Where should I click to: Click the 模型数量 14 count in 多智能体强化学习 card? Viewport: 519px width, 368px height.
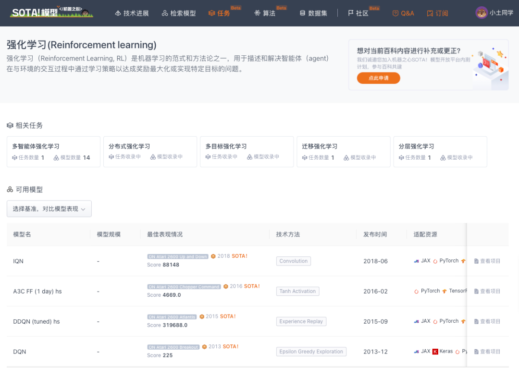point(72,158)
